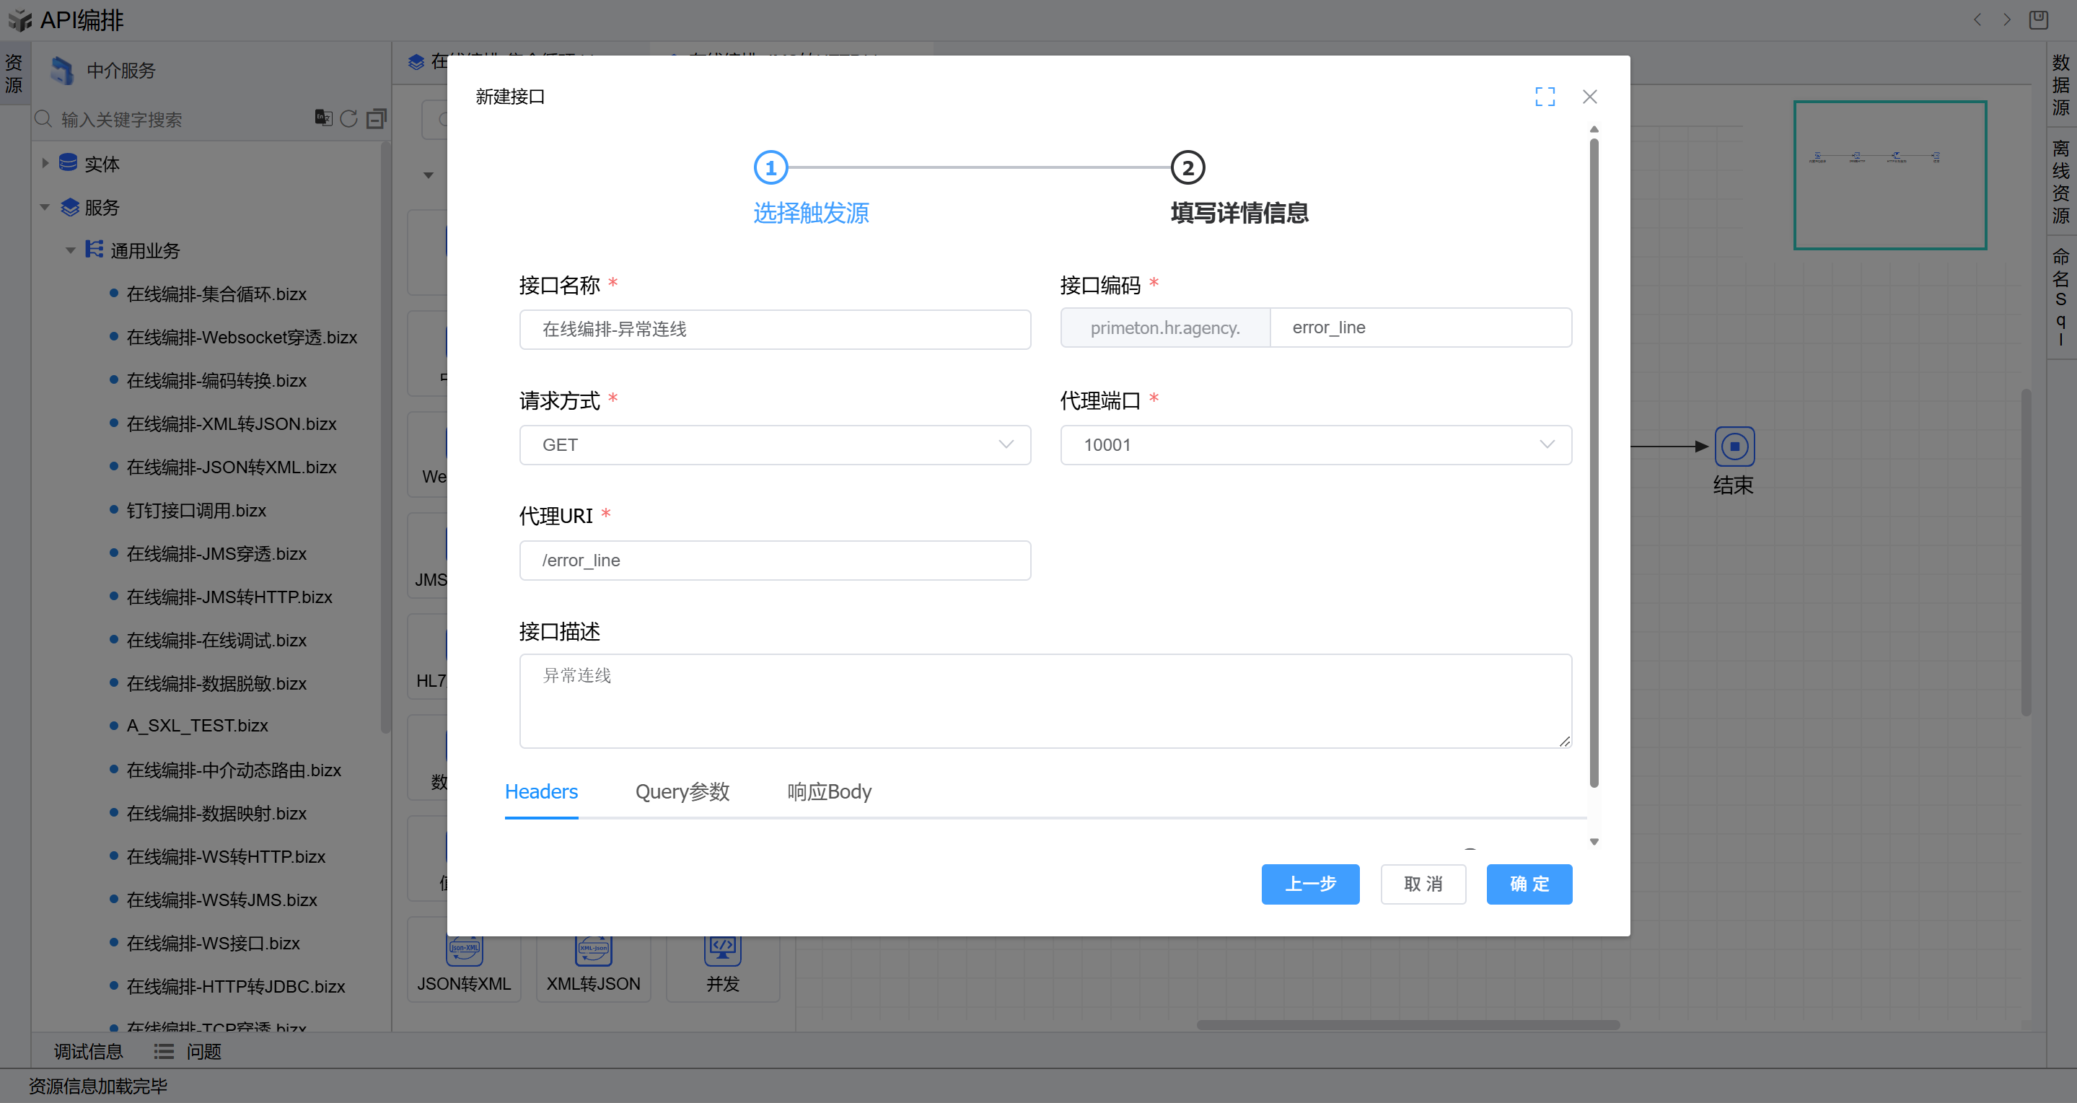The image size is (2077, 1103).
Task: Click the collapse-all icon in resource panel
Action: point(376,118)
